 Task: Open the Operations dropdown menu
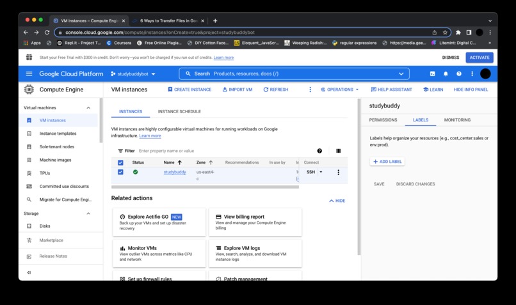[339, 90]
